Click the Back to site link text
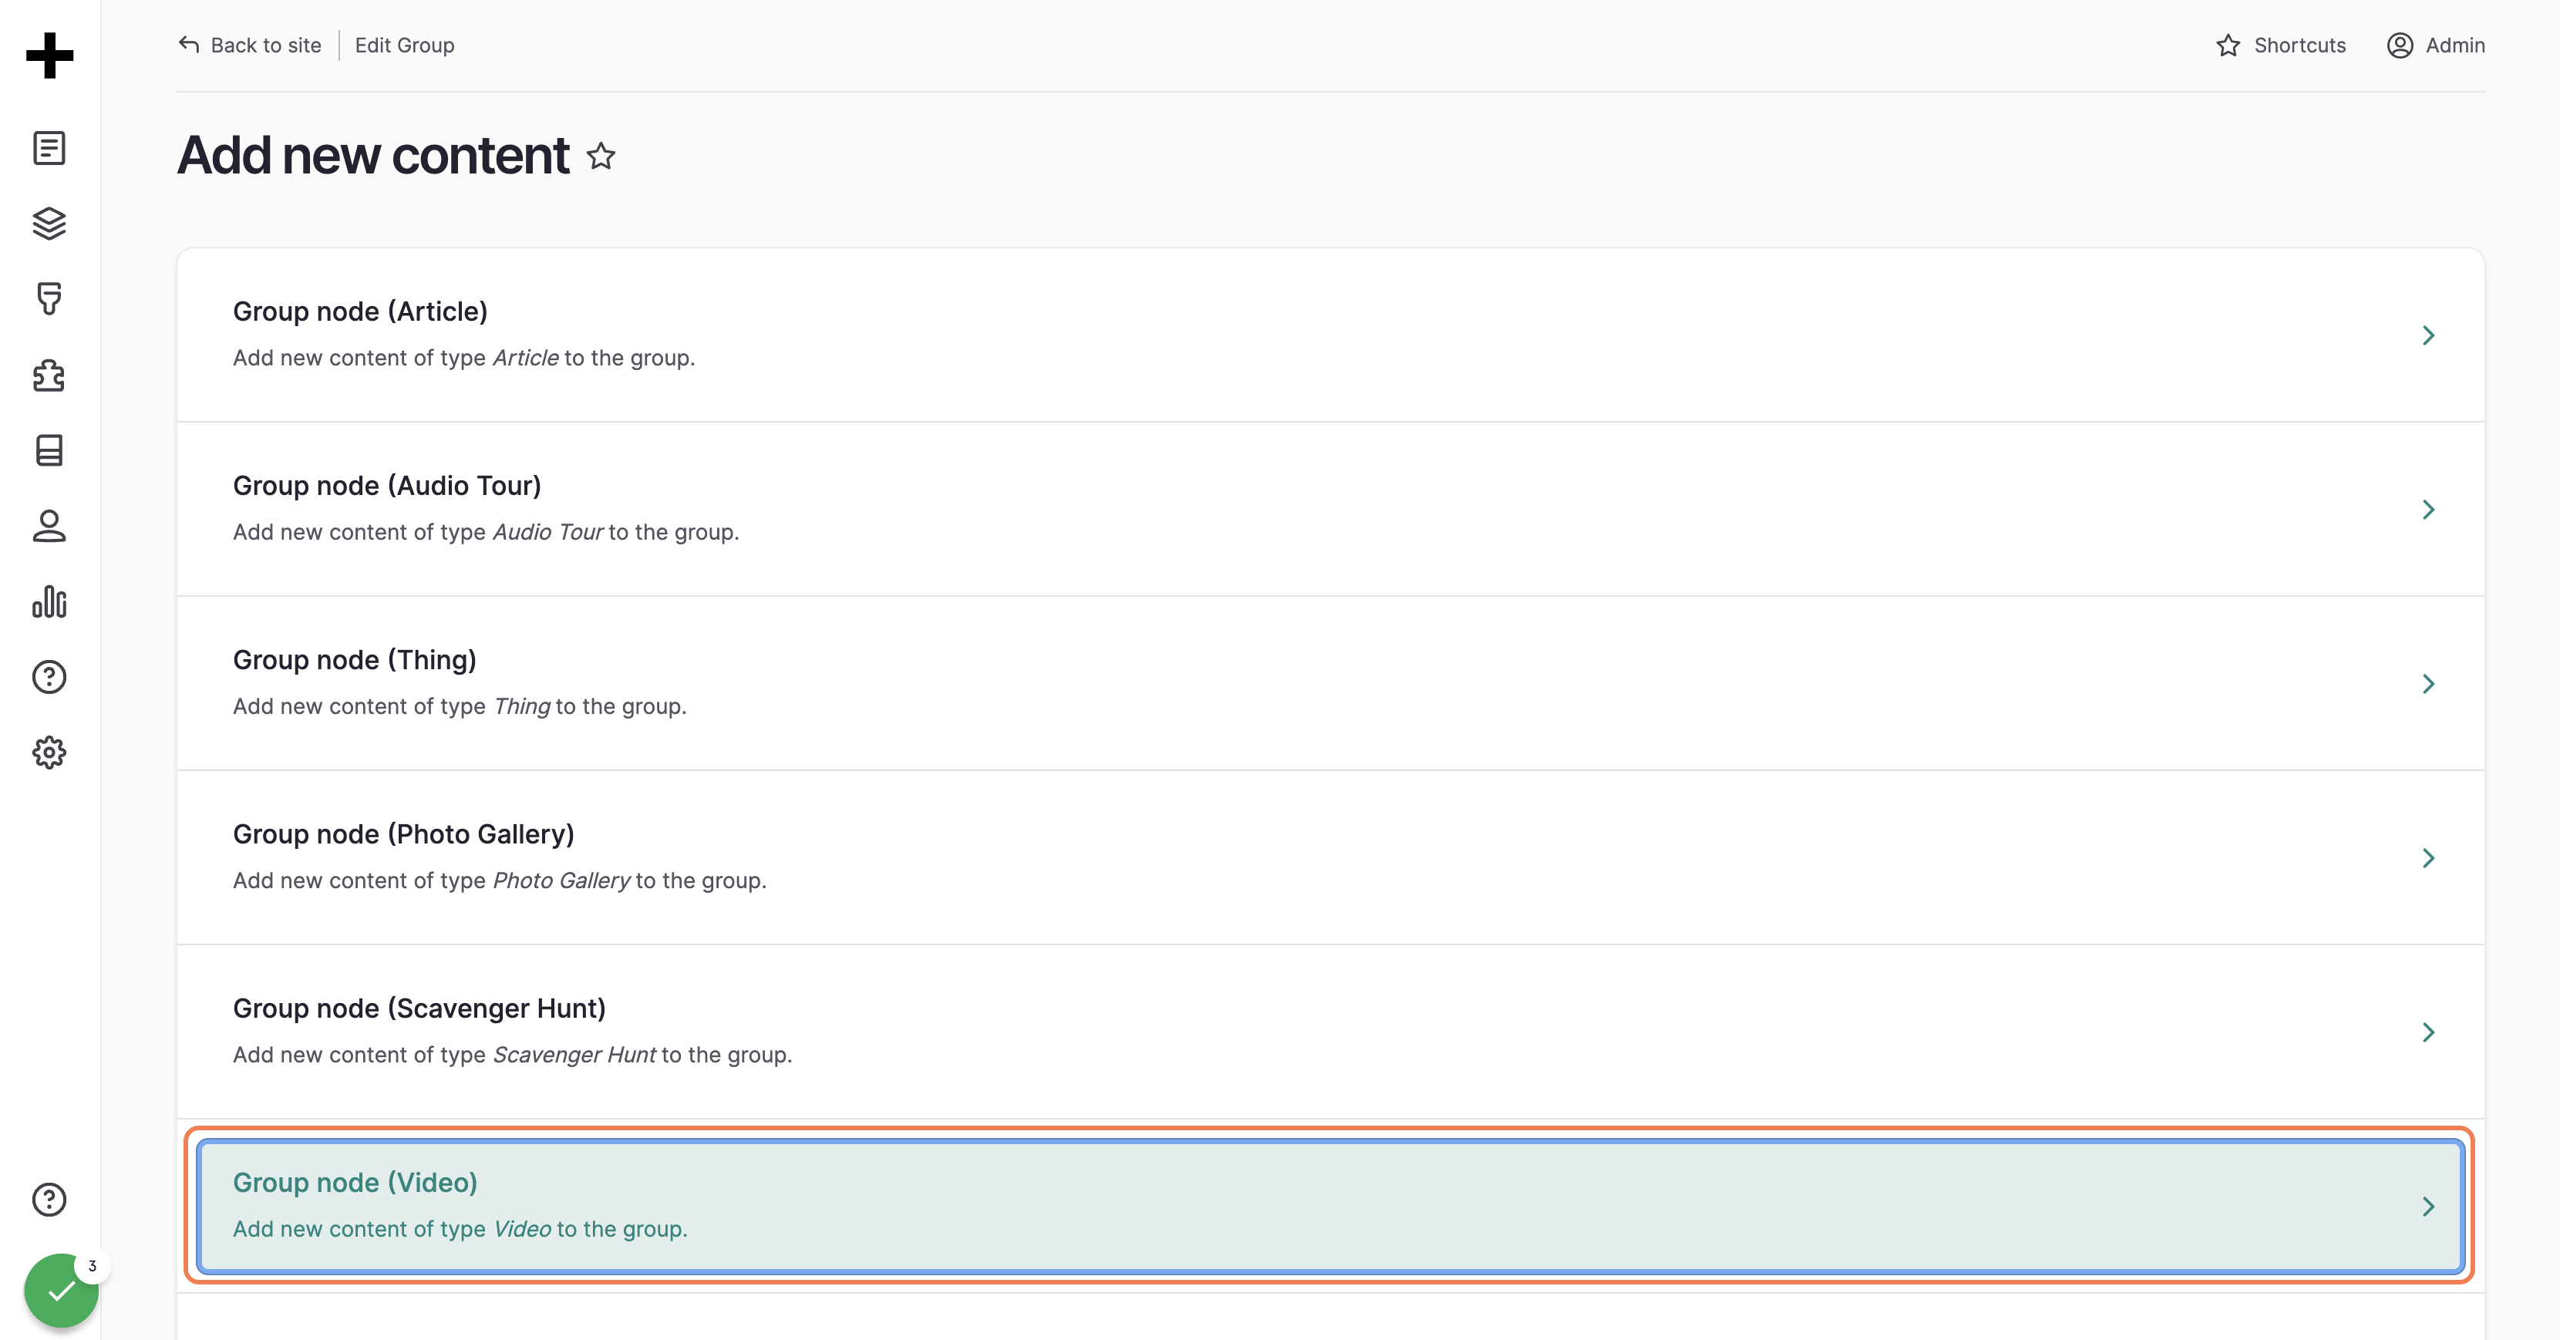2560x1340 pixels. click(266, 45)
